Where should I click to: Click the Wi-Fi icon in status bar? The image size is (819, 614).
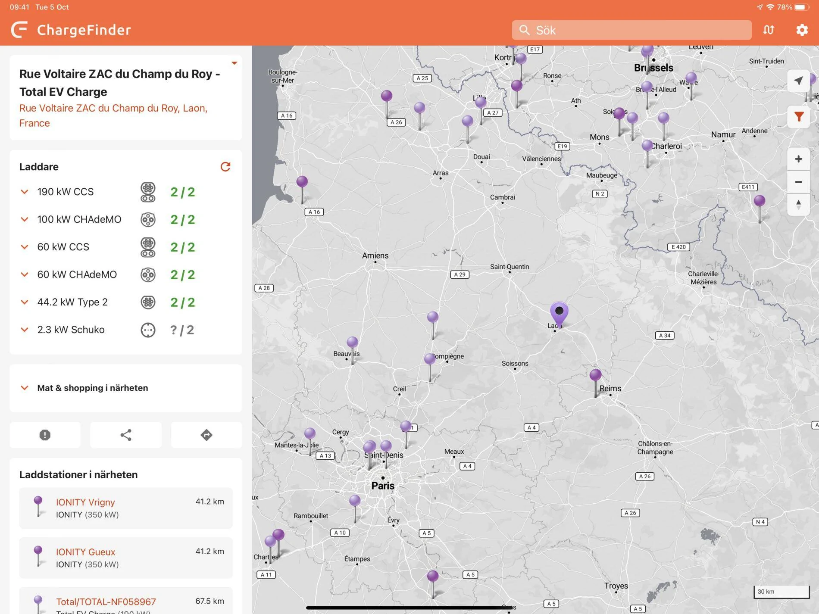pos(770,7)
